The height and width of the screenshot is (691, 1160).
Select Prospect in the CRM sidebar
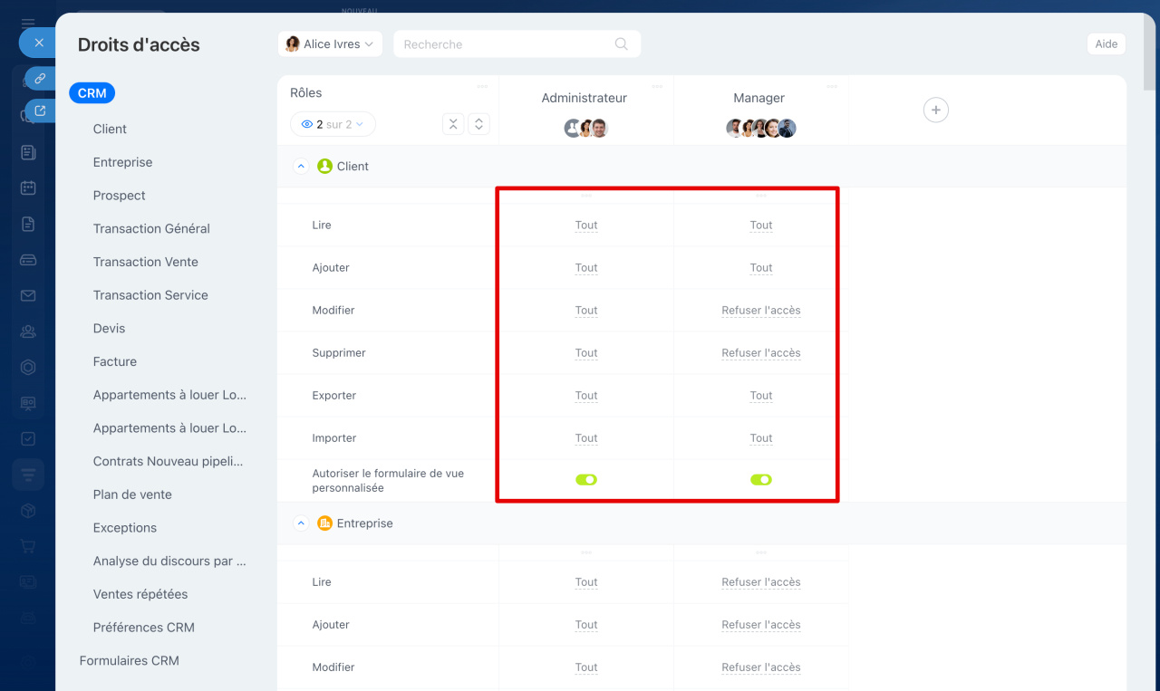pyautogui.click(x=119, y=196)
